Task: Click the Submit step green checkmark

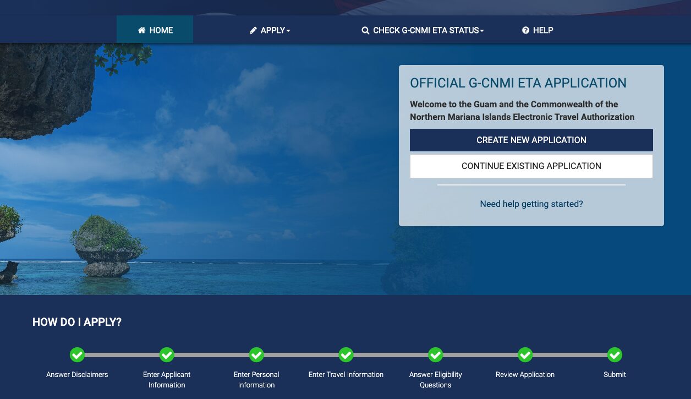Action: point(615,355)
